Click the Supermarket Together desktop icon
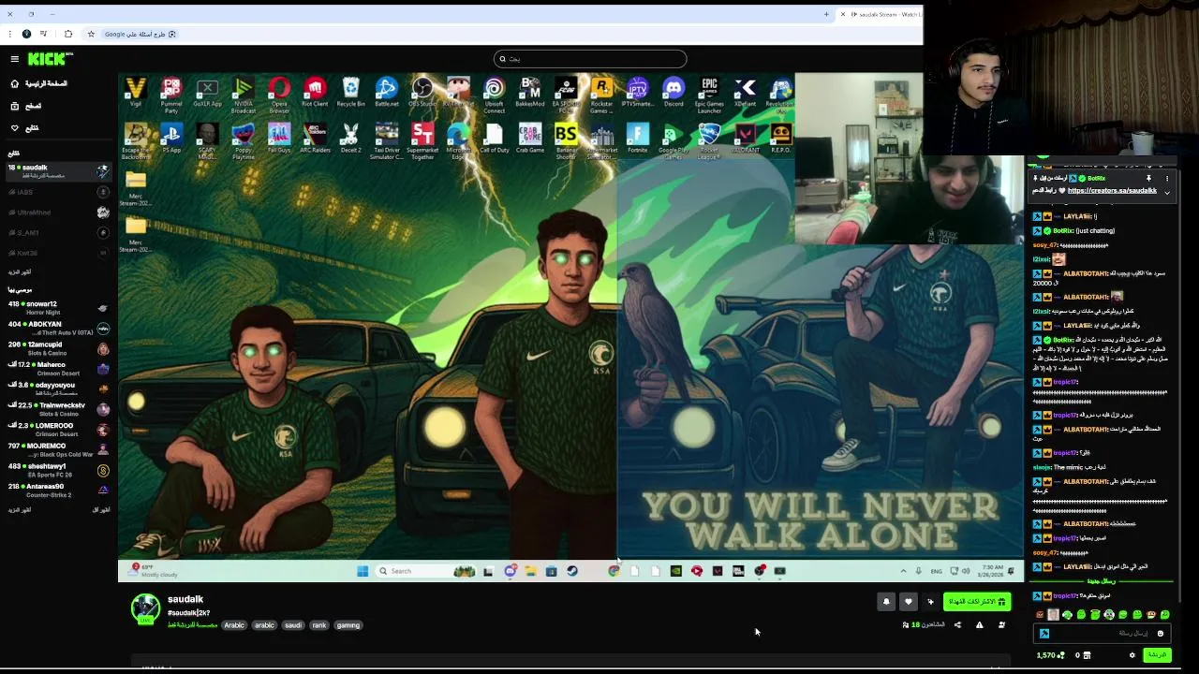Viewport: 1199px width, 674px height. (x=422, y=140)
